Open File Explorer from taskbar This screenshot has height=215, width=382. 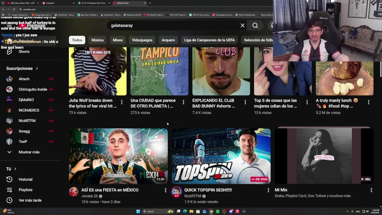point(191,211)
